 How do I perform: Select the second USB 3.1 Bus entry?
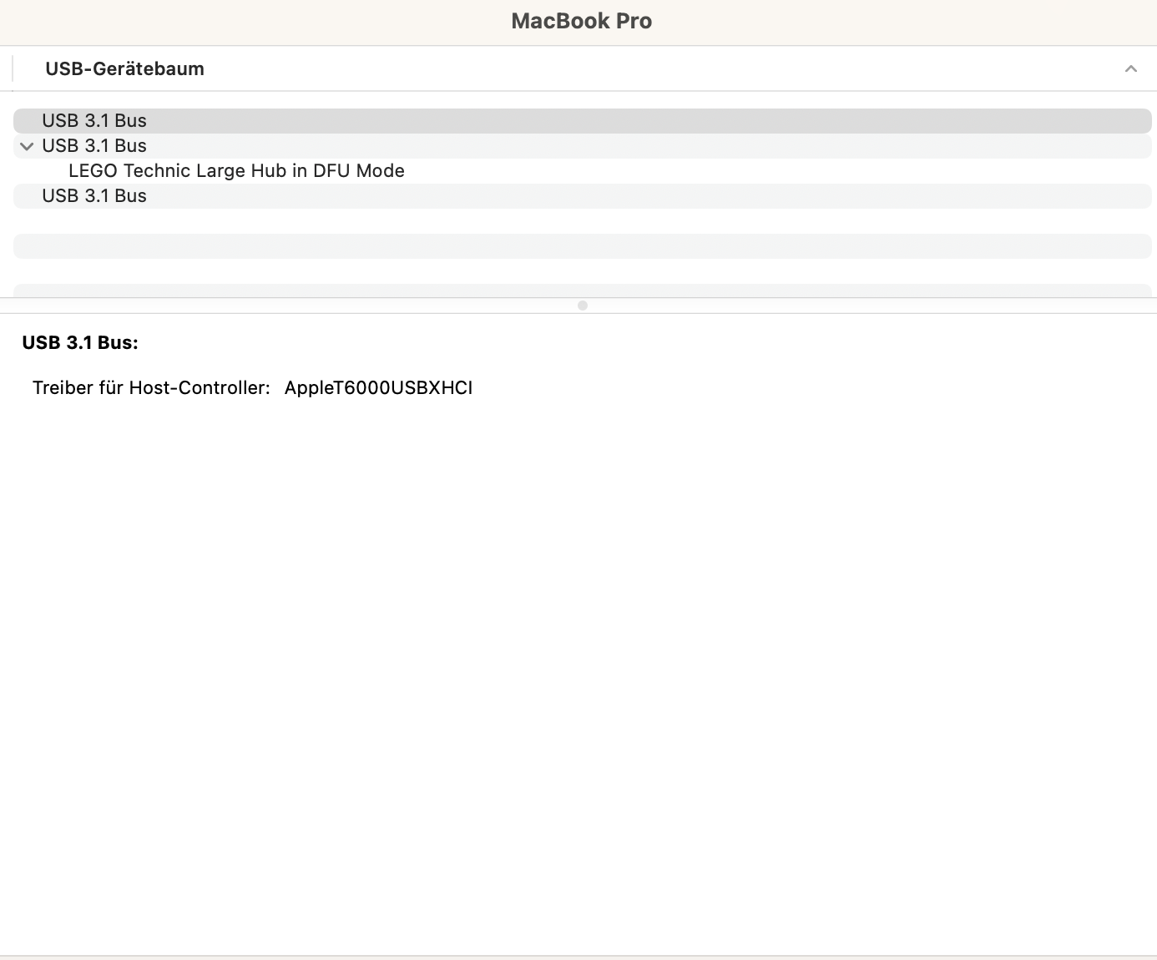pyautogui.click(x=94, y=145)
